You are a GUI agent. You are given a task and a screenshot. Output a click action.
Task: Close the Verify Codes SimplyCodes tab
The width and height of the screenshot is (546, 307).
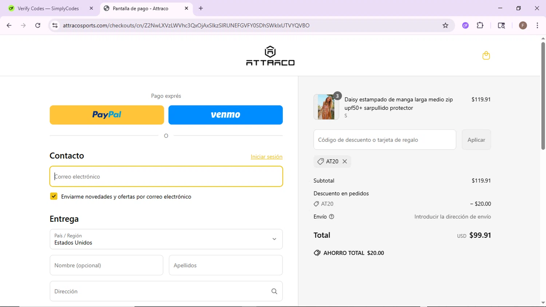point(91,8)
